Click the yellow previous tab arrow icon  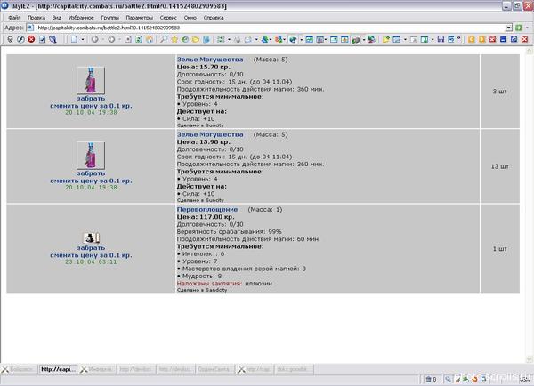coord(472,39)
